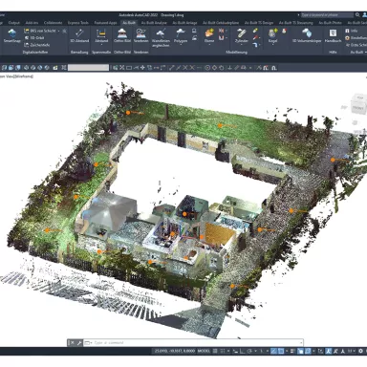Open the Ortho-Bild tool

122,36
